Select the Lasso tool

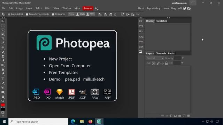coord(3,30)
